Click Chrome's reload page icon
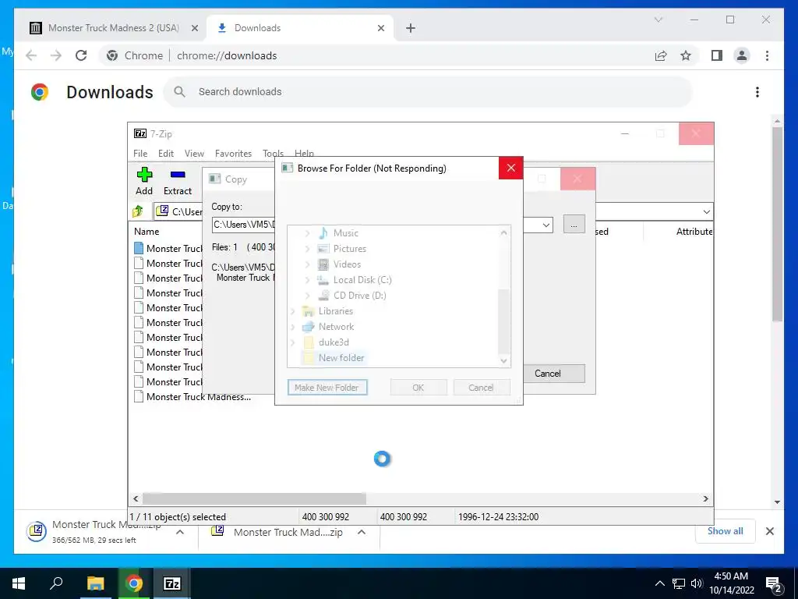Image resolution: width=798 pixels, height=599 pixels. [81, 55]
